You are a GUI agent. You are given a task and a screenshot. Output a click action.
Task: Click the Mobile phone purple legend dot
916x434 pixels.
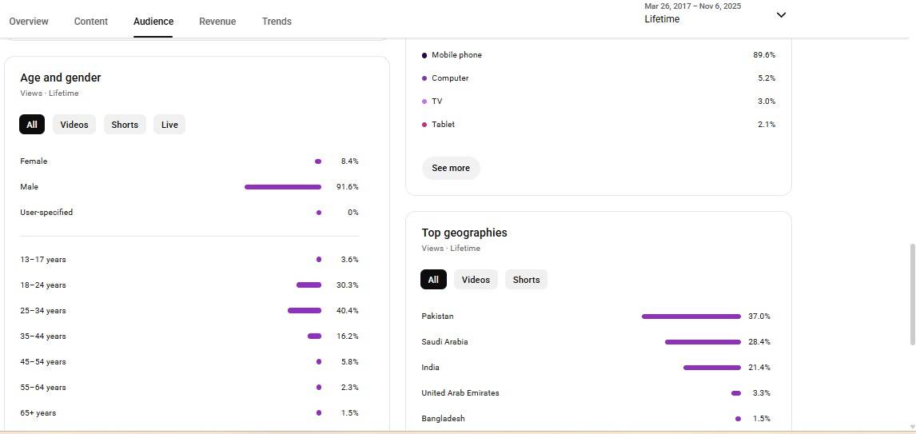pos(424,55)
